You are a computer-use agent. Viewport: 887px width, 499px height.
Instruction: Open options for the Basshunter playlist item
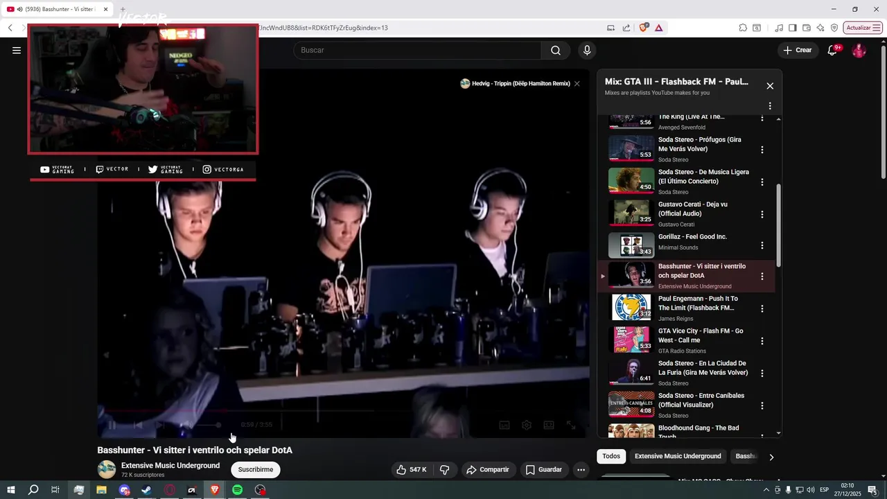point(762,276)
